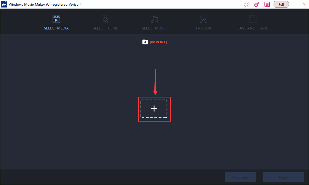This screenshot has width=309, height=185.
Task: Click the Select Music note icon
Action: pyautogui.click(x=154, y=19)
